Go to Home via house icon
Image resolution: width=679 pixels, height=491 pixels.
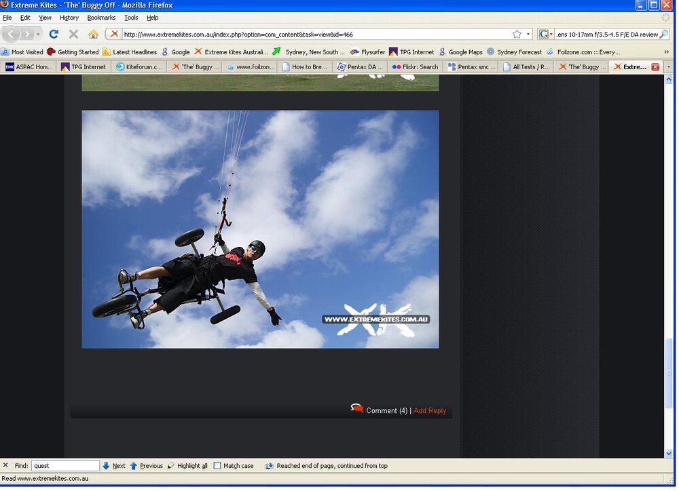click(x=93, y=34)
